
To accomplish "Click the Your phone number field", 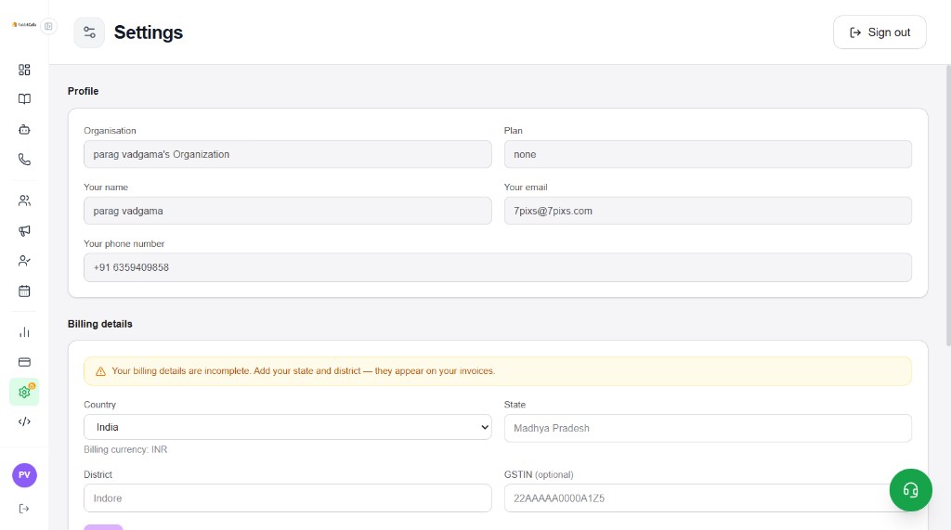I will 498,267.
